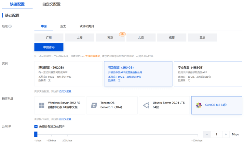Click the Ubuntu logo icon
This screenshot has width=244, height=144.
pyautogui.click(x=146, y=105)
